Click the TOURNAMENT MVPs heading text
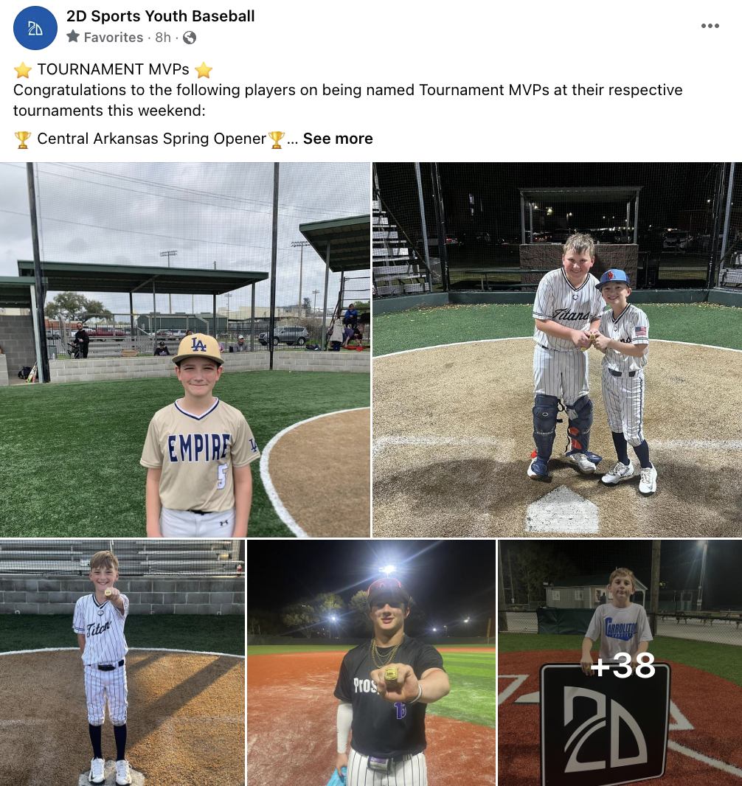Image resolution: width=742 pixels, height=786 pixels. 114,69
